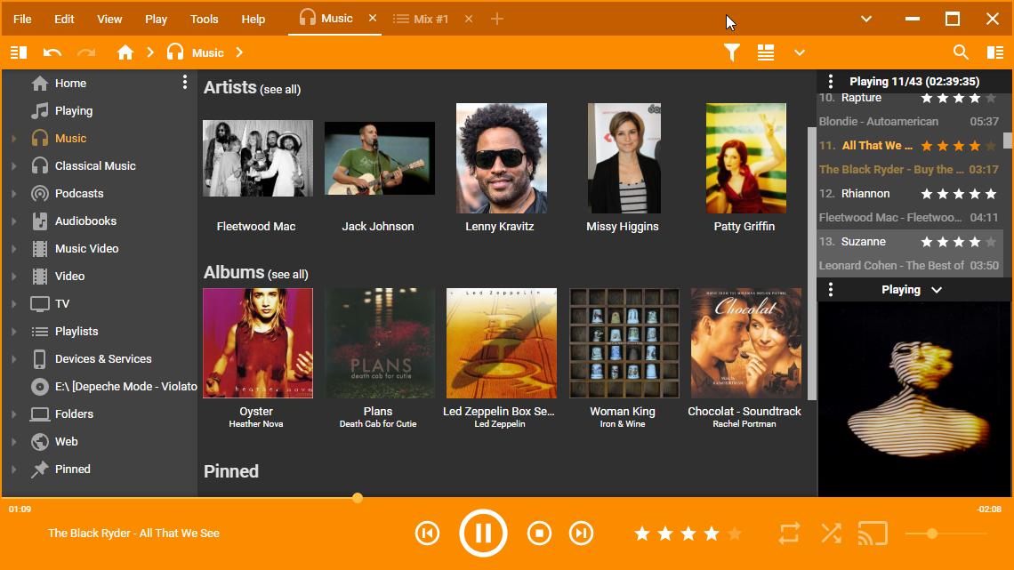Open view options dropdown chevron in toolbar

tap(800, 52)
